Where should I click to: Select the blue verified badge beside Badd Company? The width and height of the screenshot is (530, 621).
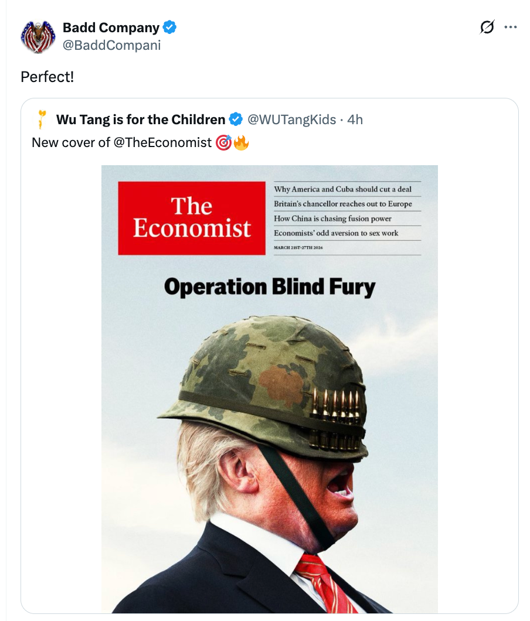[170, 26]
